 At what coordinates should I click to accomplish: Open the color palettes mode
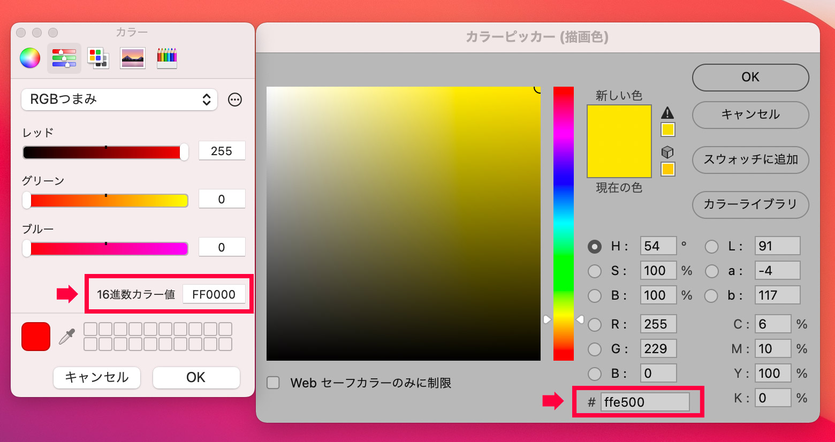[x=98, y=58]
